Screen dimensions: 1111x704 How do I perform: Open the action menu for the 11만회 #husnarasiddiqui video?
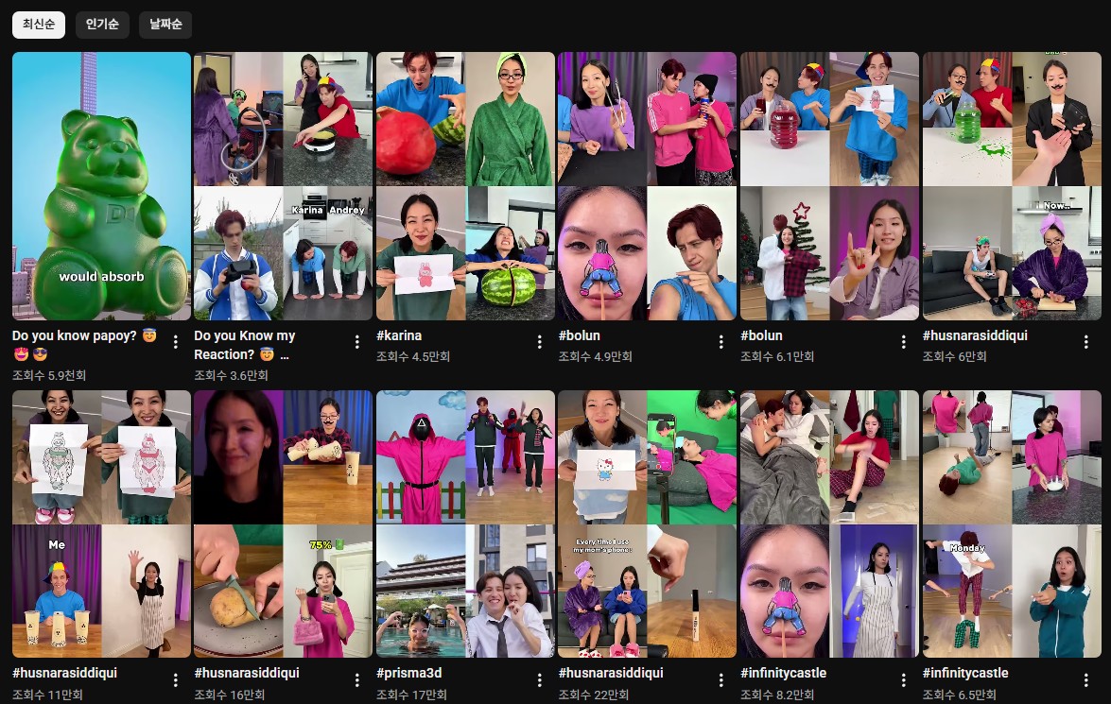[176, 680]
